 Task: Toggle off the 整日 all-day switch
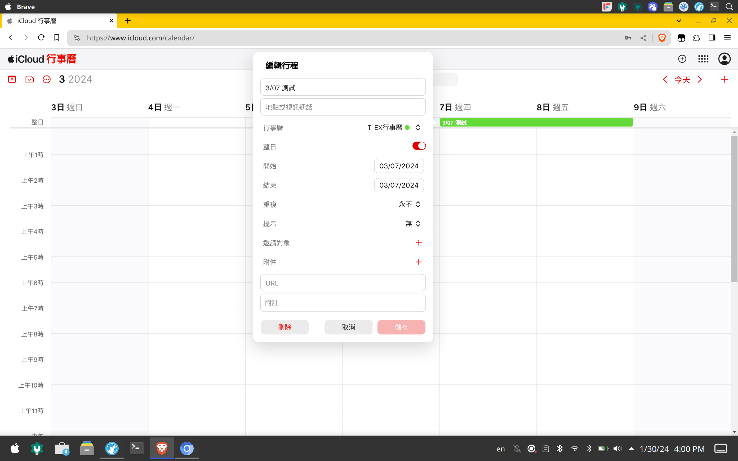click(419, 146)
